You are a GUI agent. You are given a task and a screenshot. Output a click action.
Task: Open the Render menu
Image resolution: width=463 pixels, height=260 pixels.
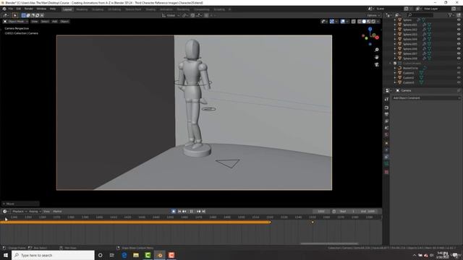pos(29,9)
